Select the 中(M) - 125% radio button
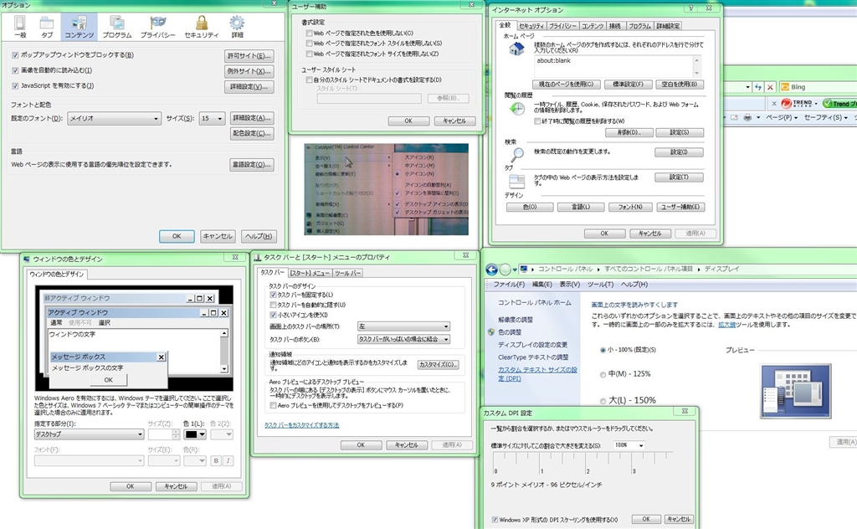Viewport: 857px width, 529px height. click(603, 374)
